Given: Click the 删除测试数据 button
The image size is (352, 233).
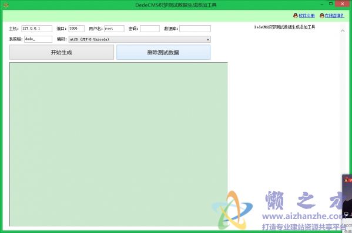Looking at the screenshot, I should [163, 52].
